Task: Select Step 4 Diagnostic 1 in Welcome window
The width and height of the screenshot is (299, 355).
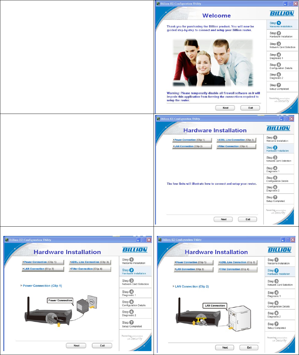Action: [x=282, y=56]
